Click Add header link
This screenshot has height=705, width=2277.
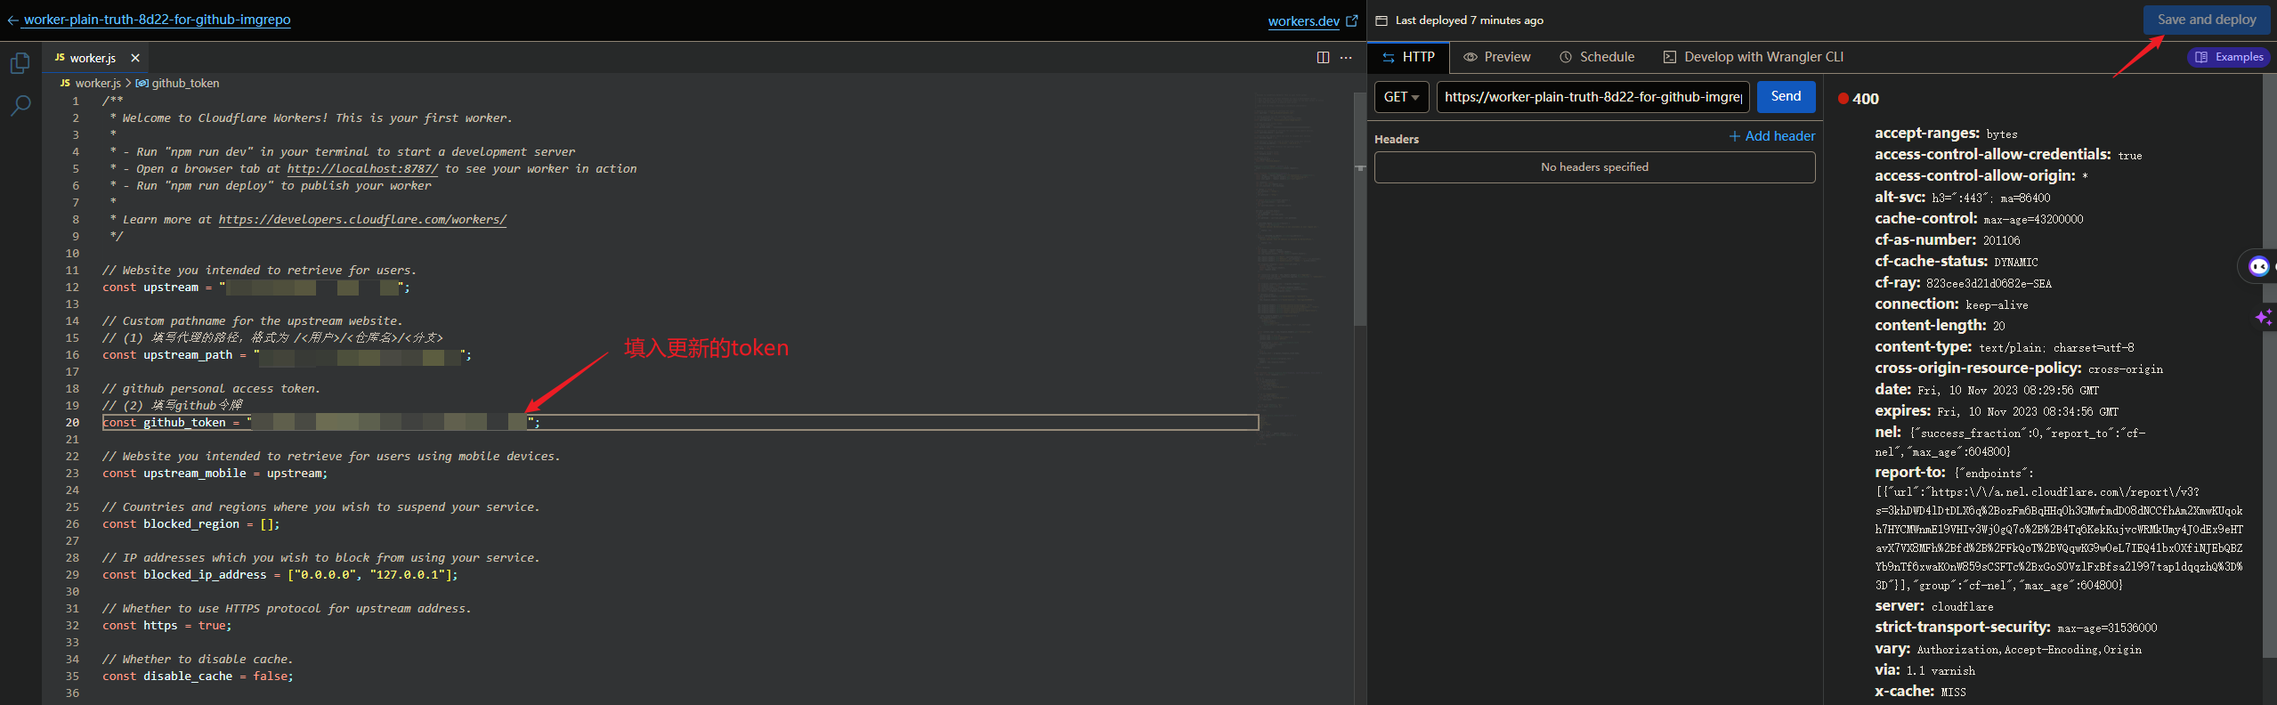coord(1771,136)
